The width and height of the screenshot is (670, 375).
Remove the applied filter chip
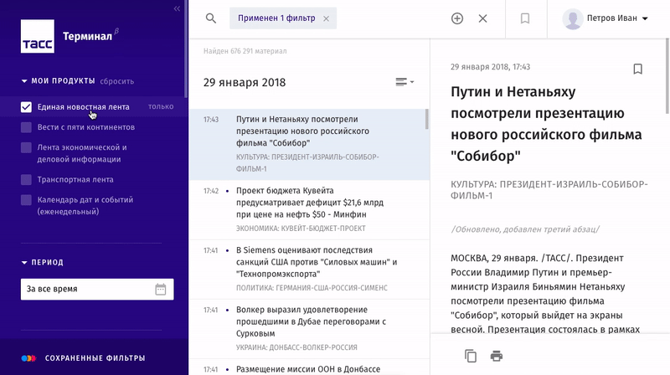coord(326,18)
